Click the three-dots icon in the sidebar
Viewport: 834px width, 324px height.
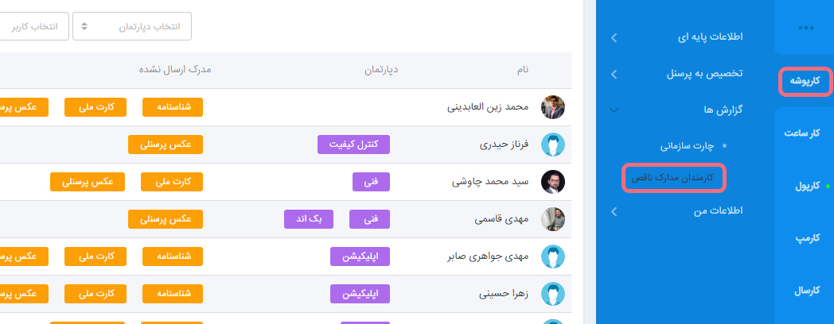pyautogui.click(x=805, y=28)
